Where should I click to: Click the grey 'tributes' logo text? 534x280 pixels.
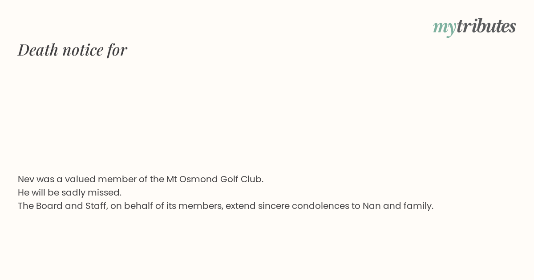coord(486,26)
